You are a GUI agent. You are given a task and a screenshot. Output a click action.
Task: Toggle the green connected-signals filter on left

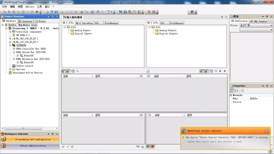[x=63, y=71]
